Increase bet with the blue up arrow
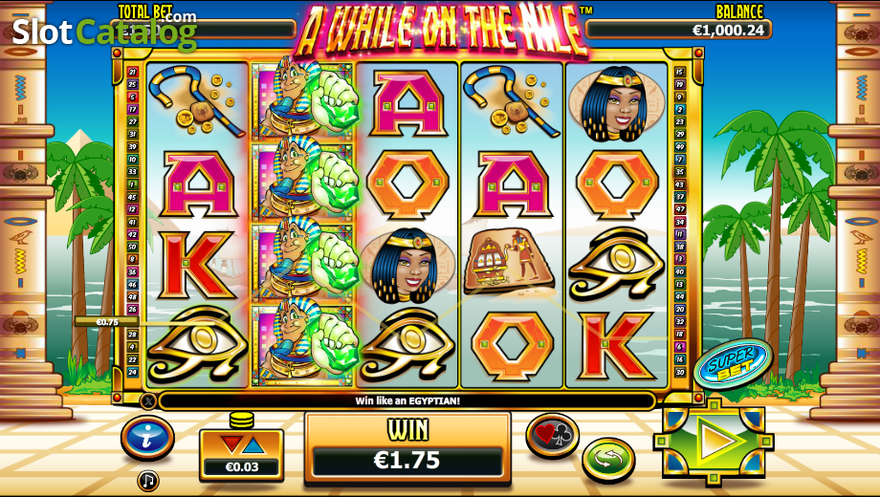880x497 pixels. click(253, 445)
